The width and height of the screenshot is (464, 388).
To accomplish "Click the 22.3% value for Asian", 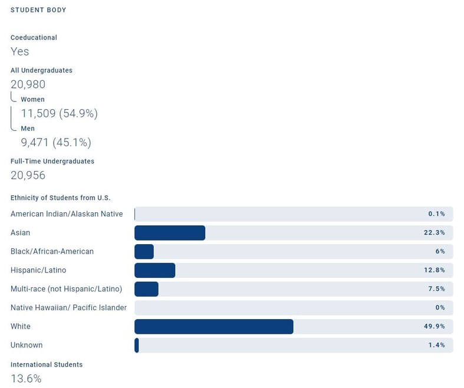I will (434, 232).
